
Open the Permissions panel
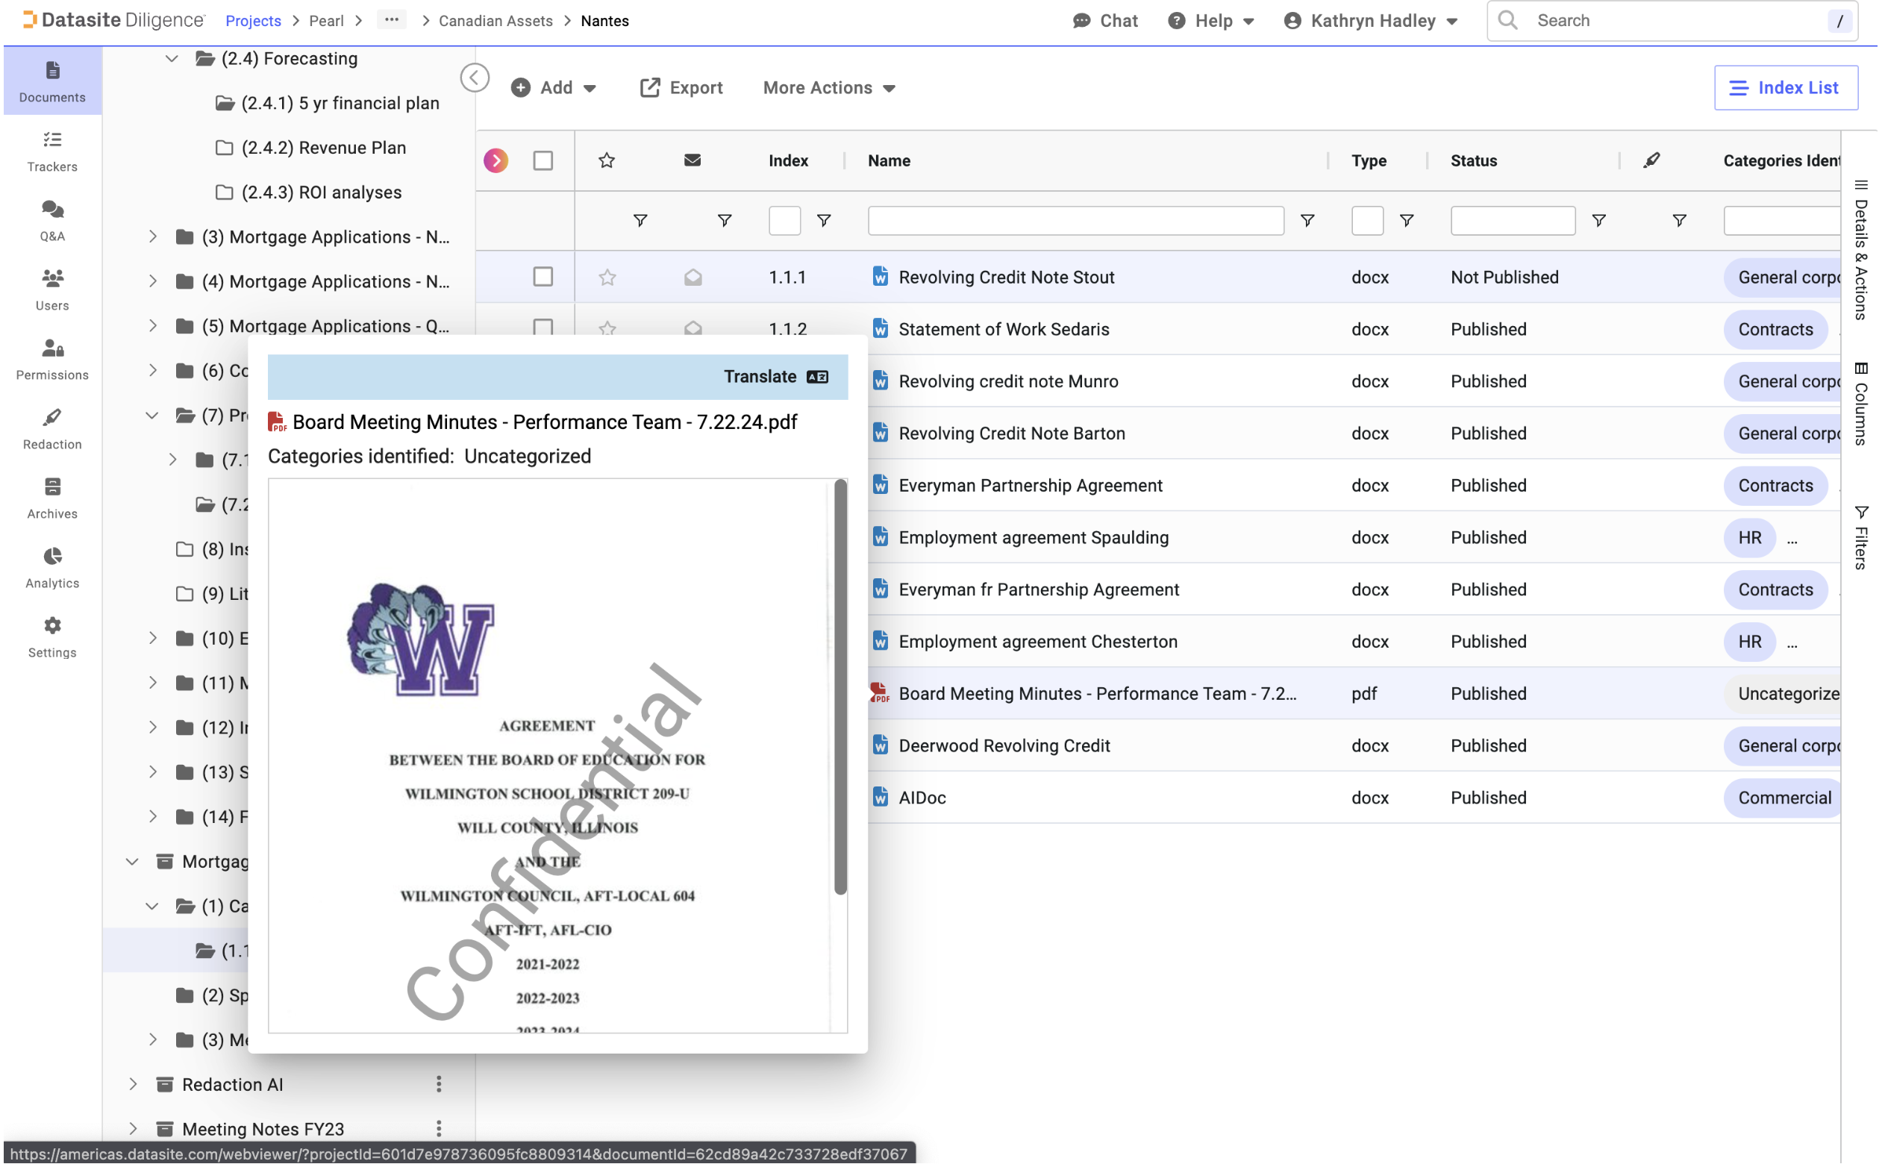coord(51,359)
